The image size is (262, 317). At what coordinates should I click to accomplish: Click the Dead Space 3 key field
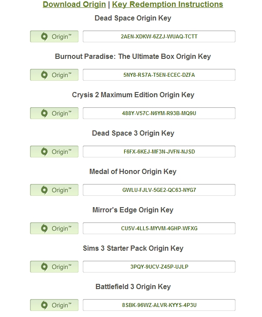pos(159,152)
